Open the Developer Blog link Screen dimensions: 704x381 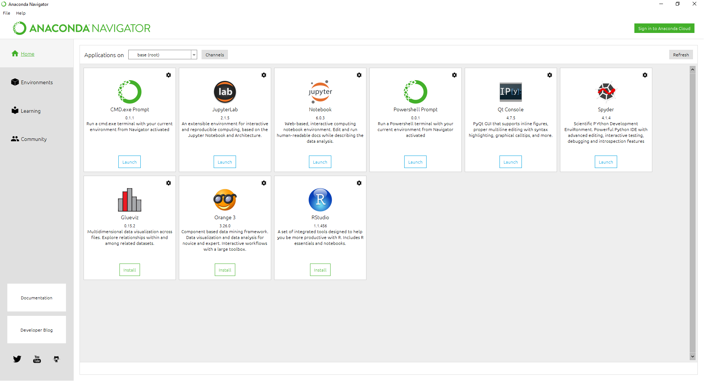pyautogui.click(x=37, y=330)
